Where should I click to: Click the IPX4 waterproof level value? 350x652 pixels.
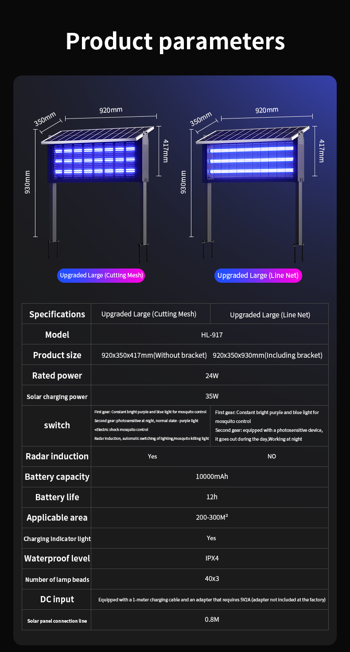point(212,558)
